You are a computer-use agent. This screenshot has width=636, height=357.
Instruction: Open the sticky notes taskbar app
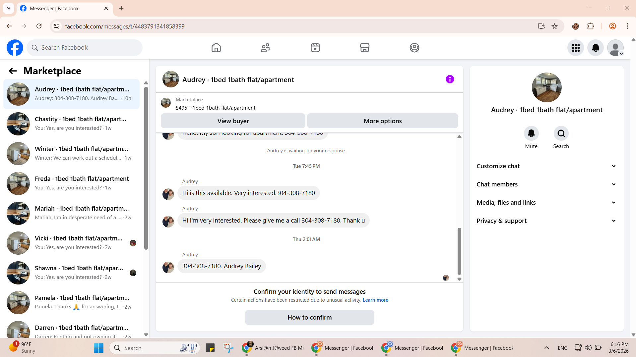point(210,348)
